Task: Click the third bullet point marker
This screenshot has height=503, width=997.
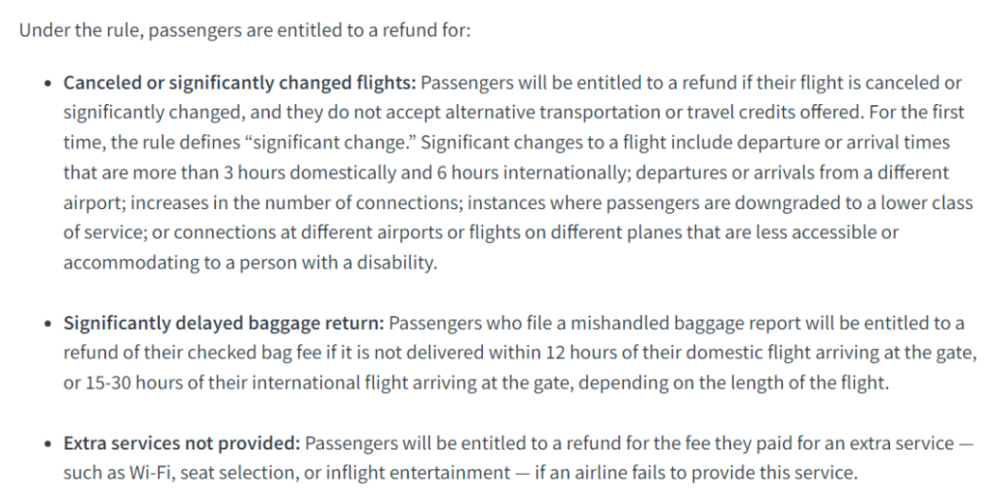Action: [x=48, y=444]
